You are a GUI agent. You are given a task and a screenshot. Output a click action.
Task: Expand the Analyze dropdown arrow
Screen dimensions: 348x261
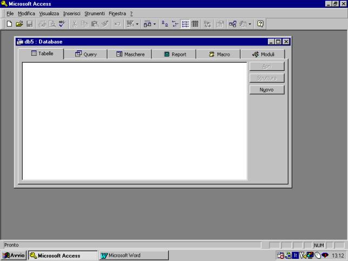[x=155, y=24]
